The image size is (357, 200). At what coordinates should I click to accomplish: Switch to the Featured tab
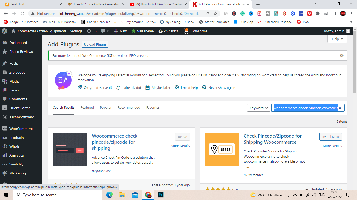point(87,107)
